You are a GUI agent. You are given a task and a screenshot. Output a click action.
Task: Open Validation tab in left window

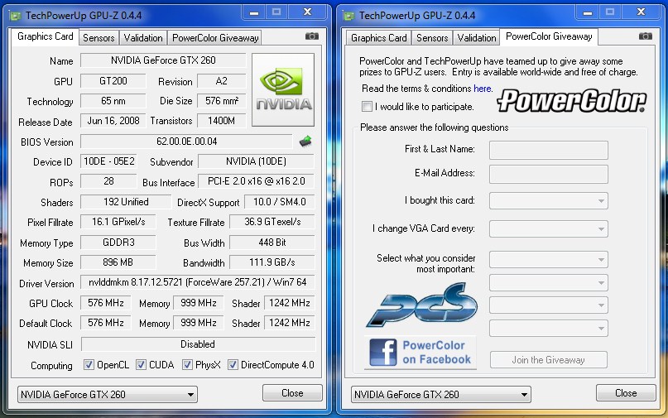(143, 38)
